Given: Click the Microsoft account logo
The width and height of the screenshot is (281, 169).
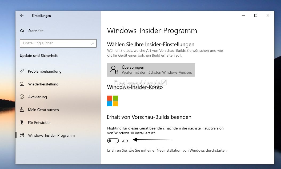Looking at the screenshot, I should coord(112,101).
